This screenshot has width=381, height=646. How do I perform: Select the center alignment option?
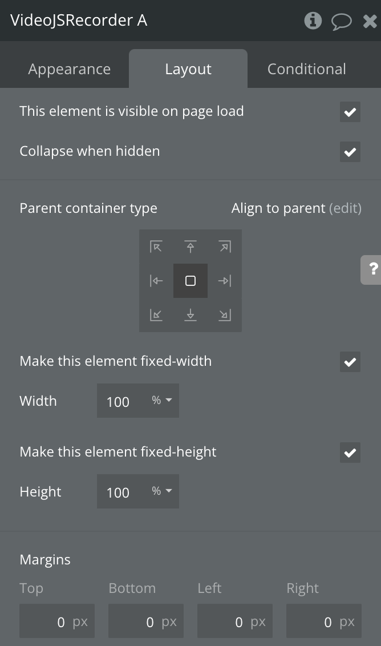click(190, 281)
